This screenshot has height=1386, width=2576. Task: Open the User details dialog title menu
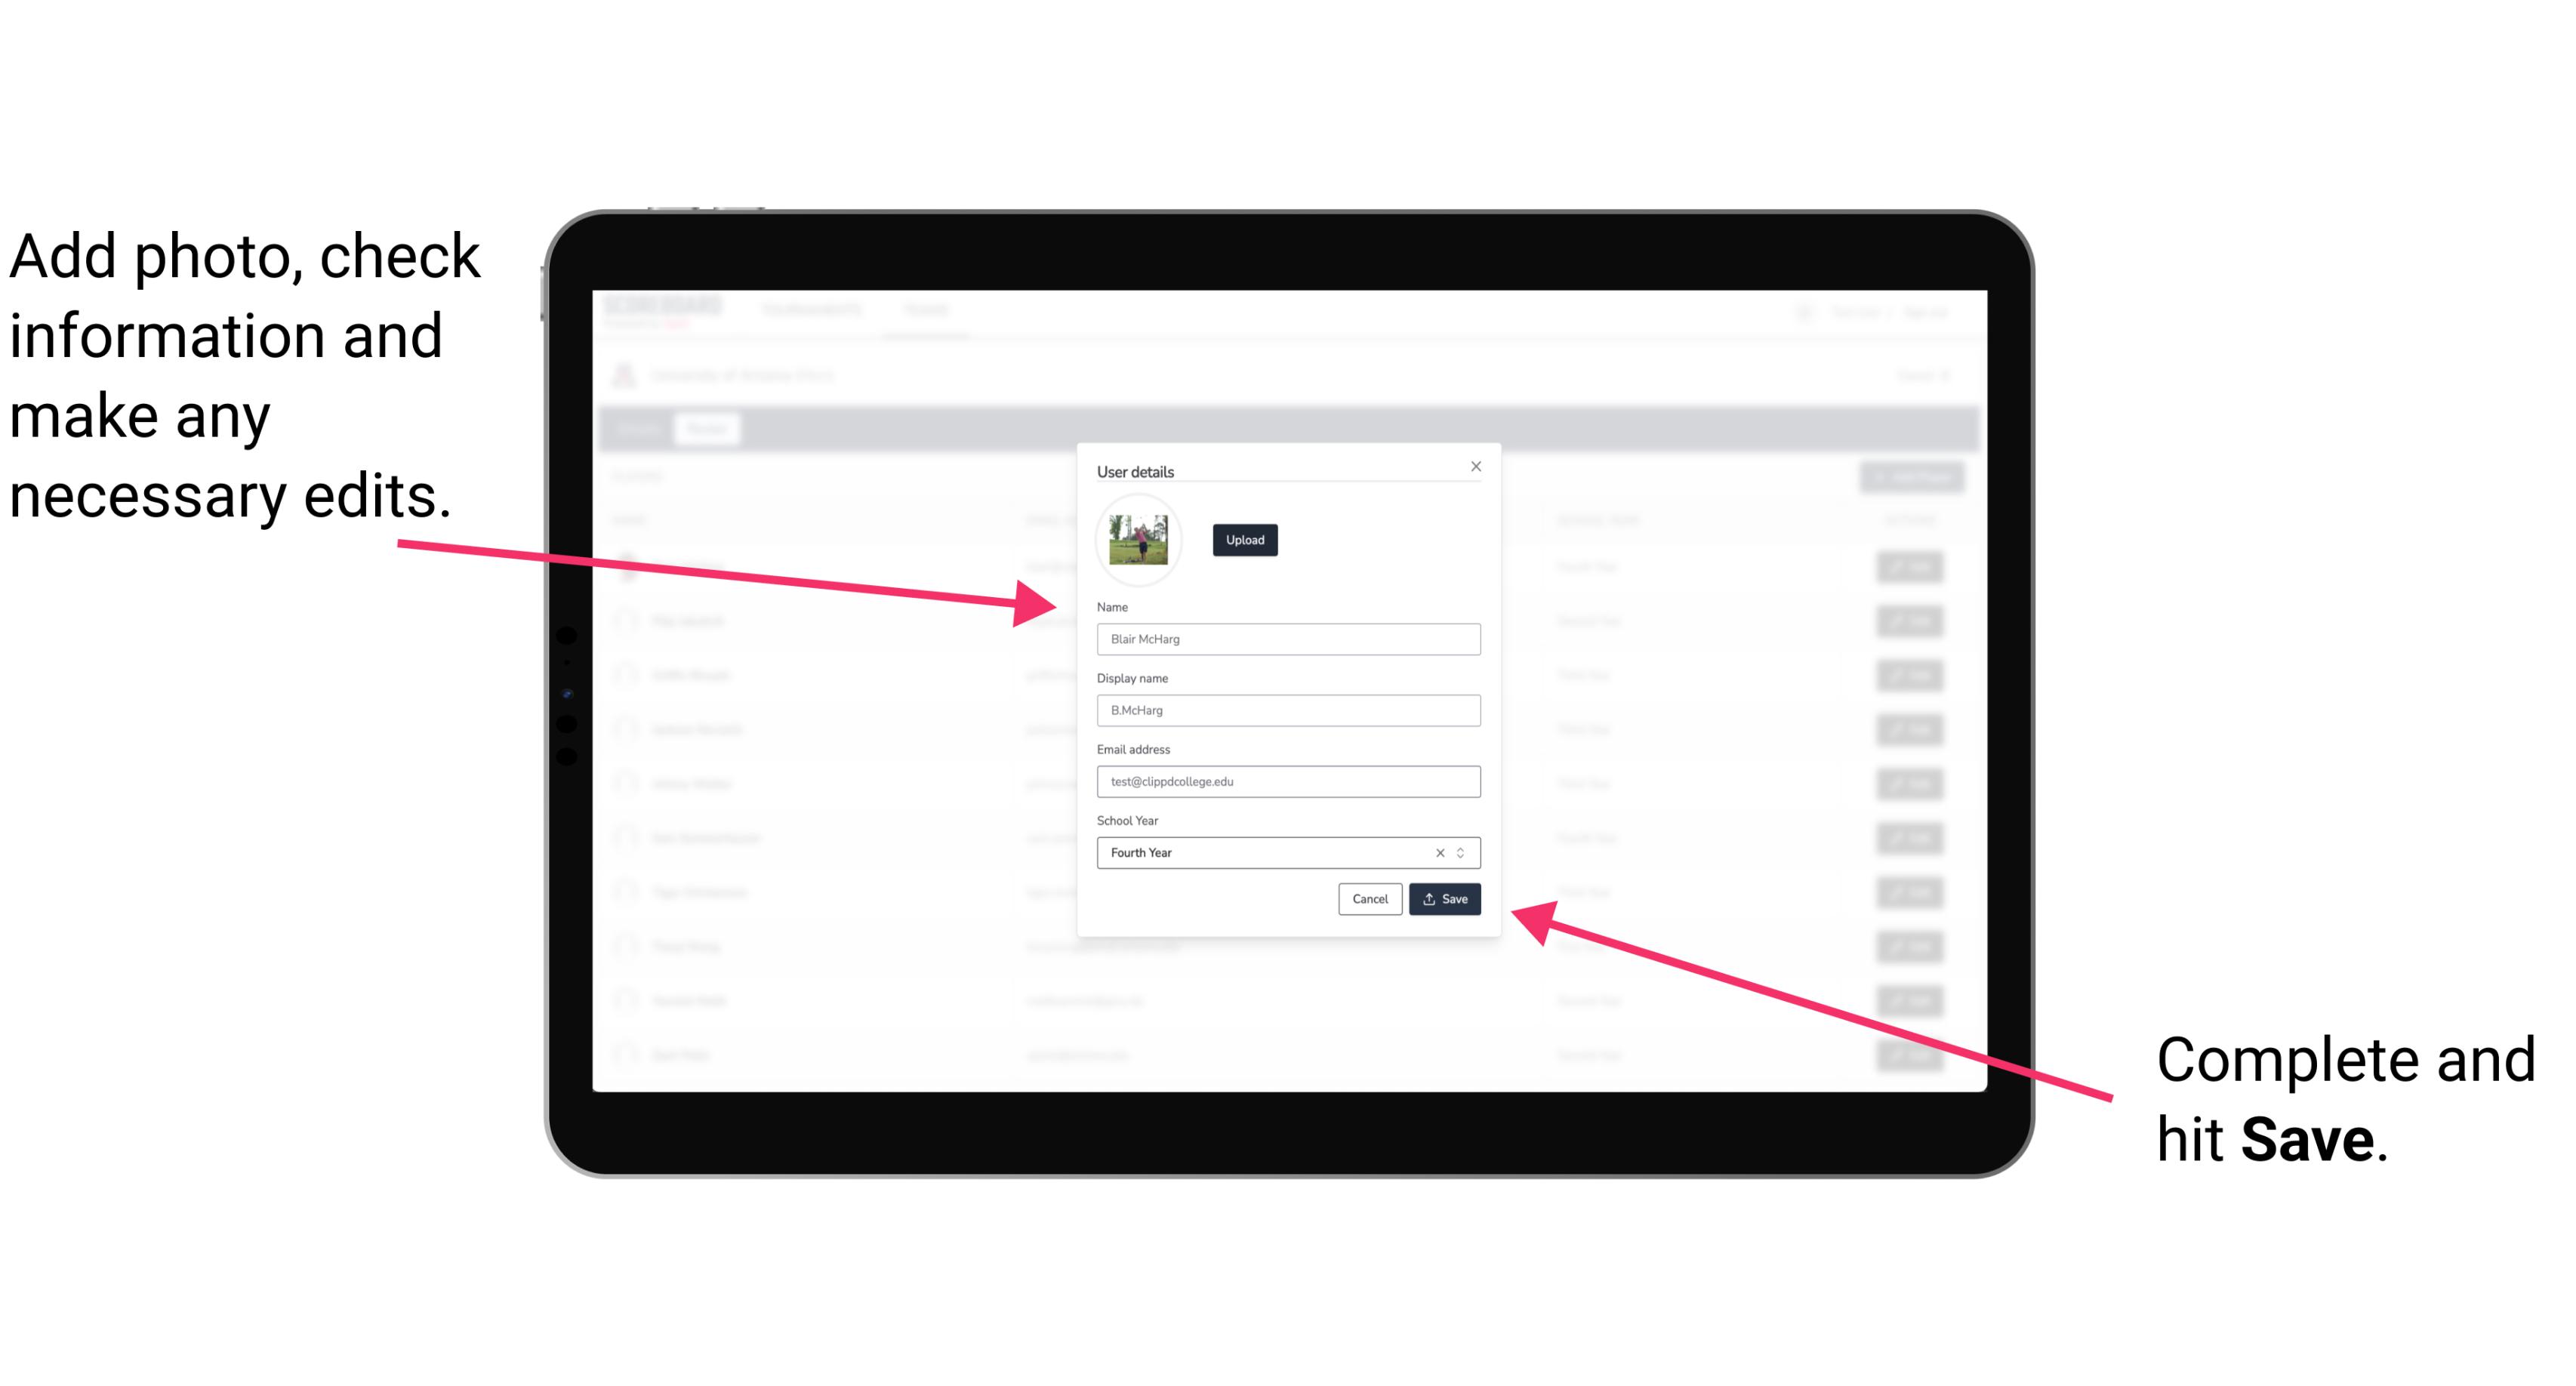(1137, 470)
